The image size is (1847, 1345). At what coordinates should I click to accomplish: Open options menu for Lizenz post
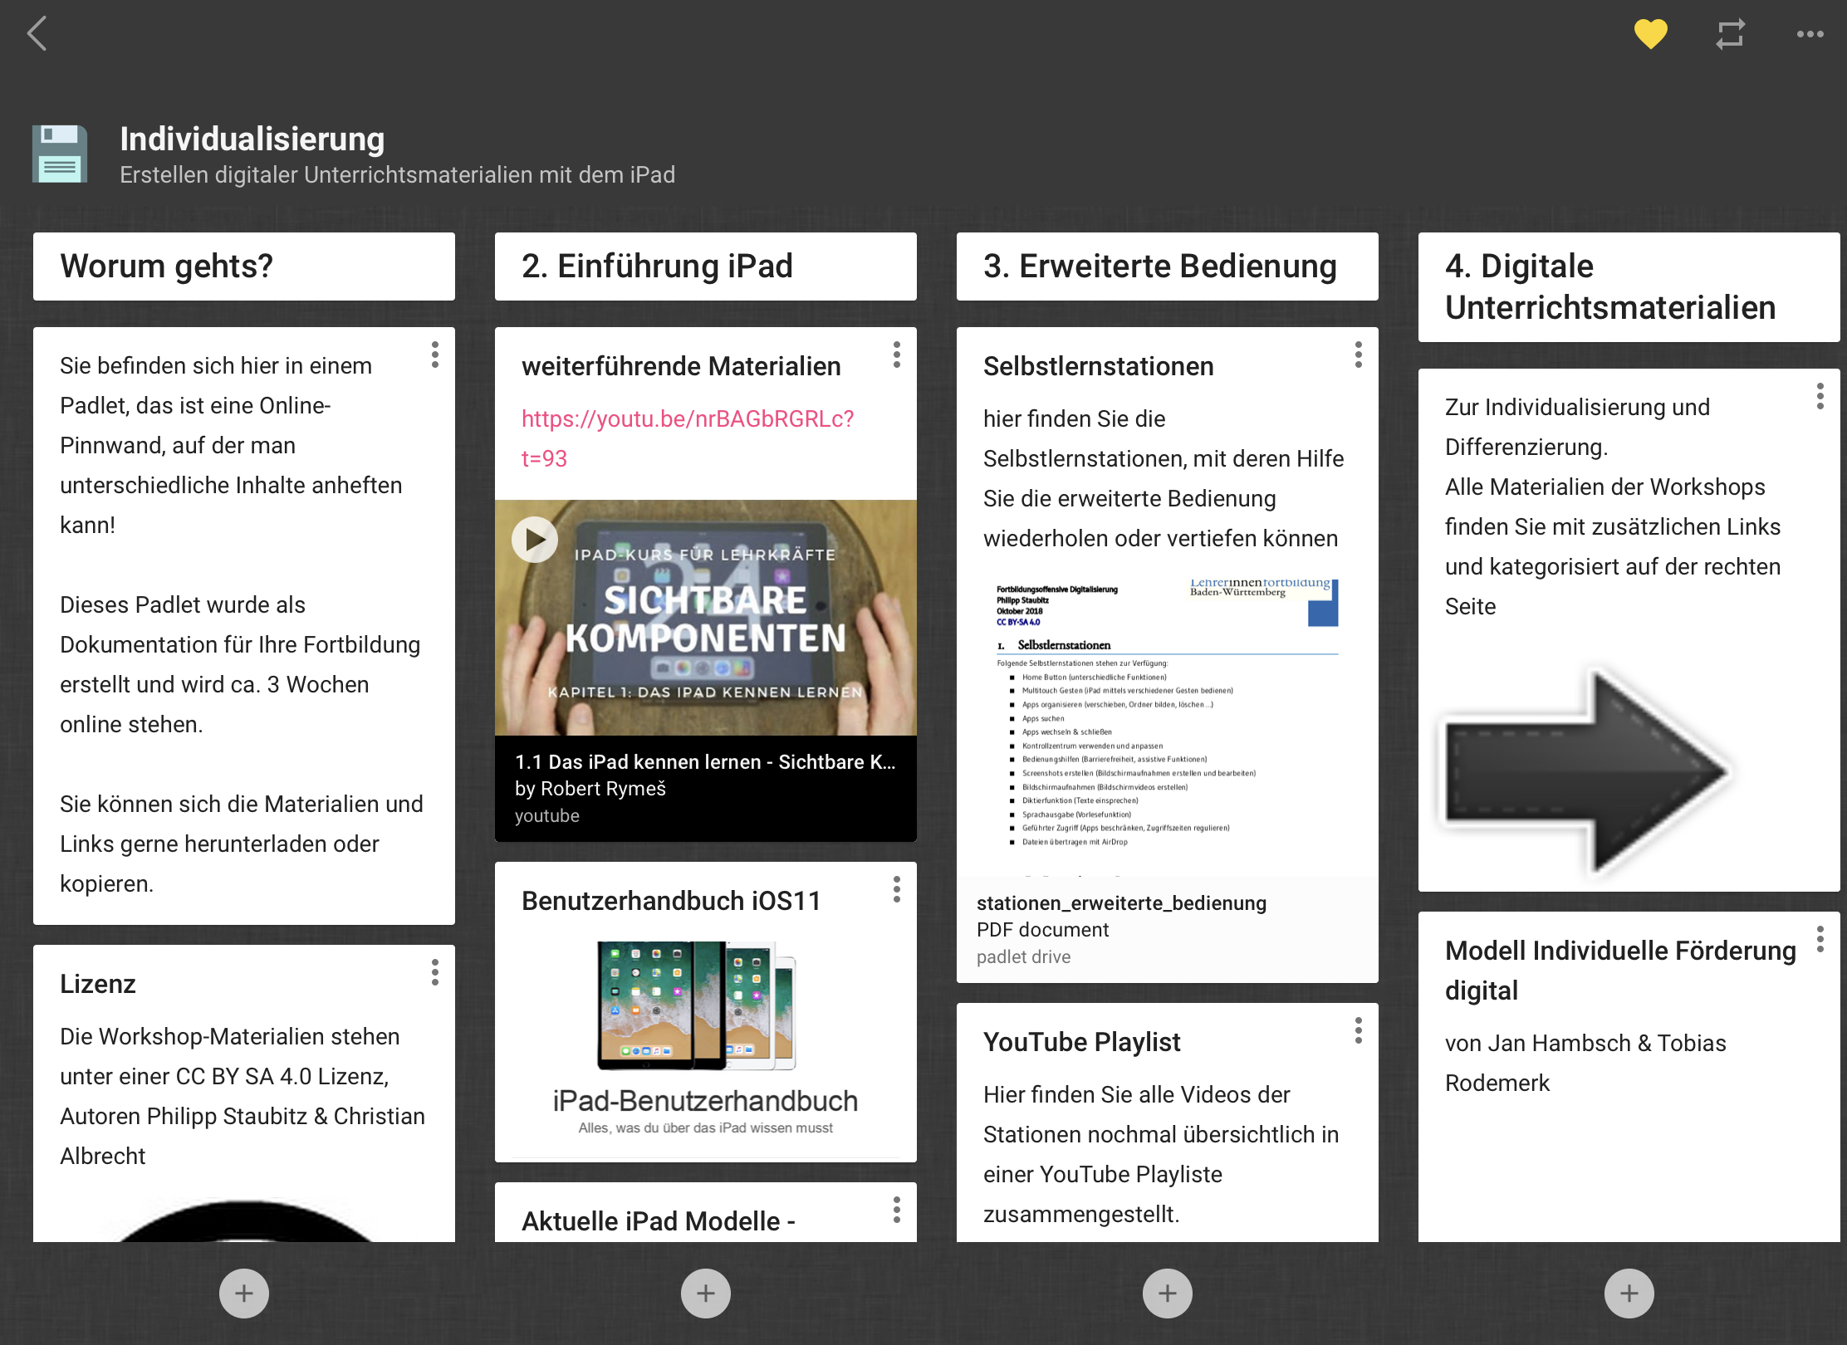pyautogui.click(x=435, y=972)
